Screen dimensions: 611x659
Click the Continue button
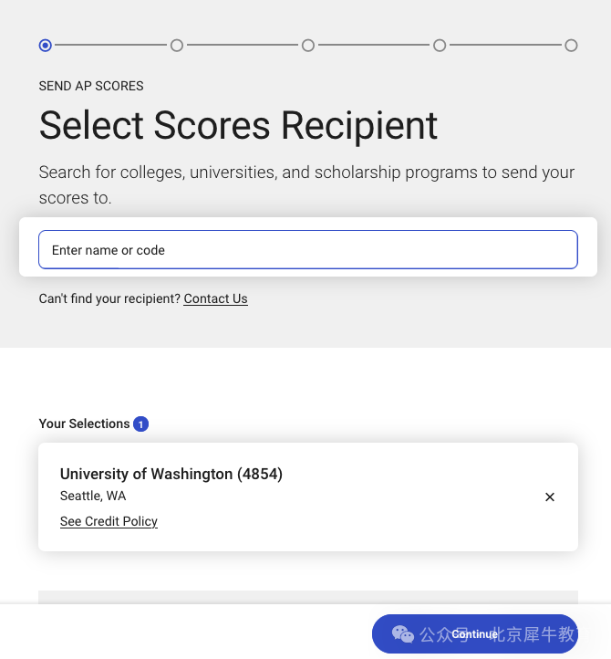pyautogui.click(x=475, y=633)
